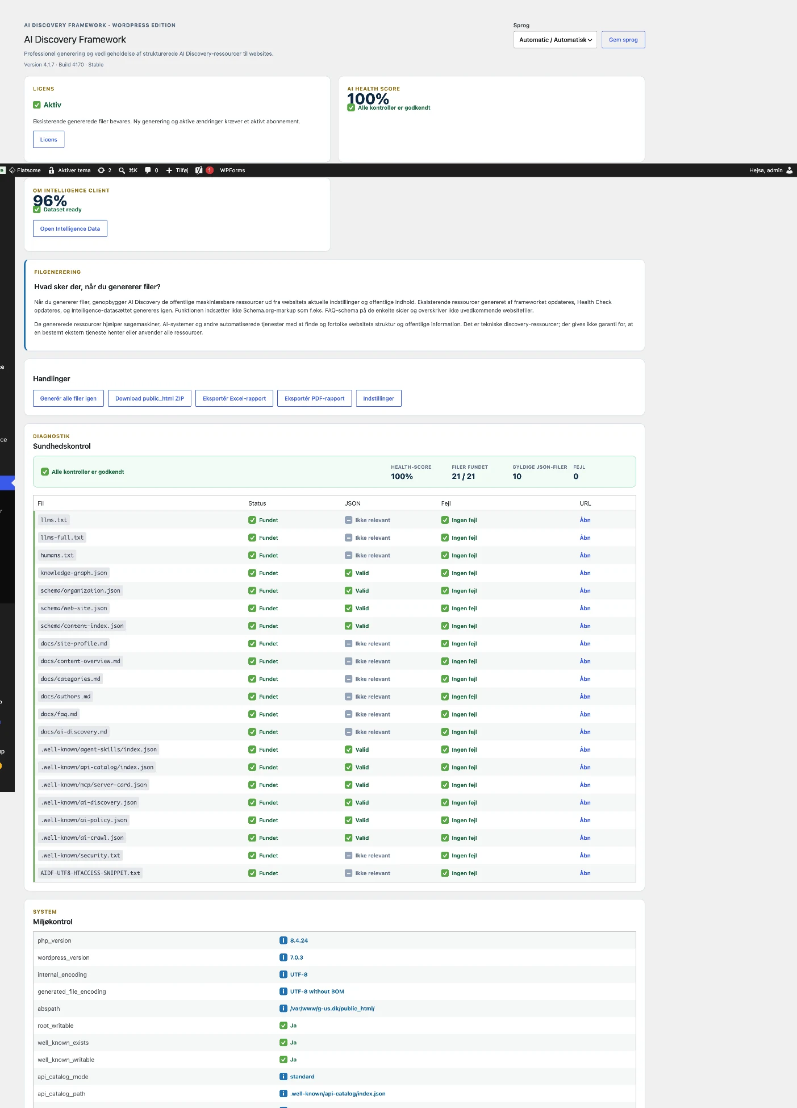
Task: Click Ingen fejl icon for docs/authors.md
Action: tap(445, 697)
